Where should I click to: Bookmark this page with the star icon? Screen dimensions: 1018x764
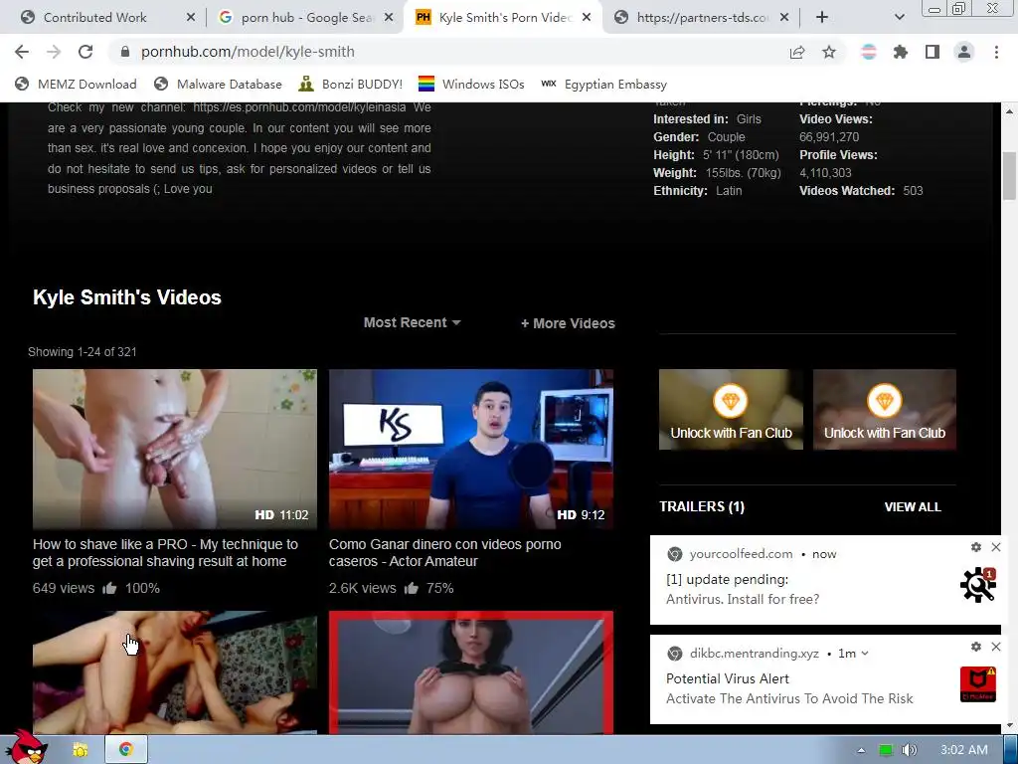click(829, 52)
